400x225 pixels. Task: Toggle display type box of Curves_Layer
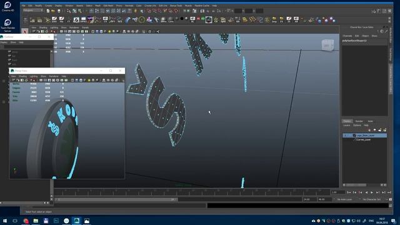(350, 140)
